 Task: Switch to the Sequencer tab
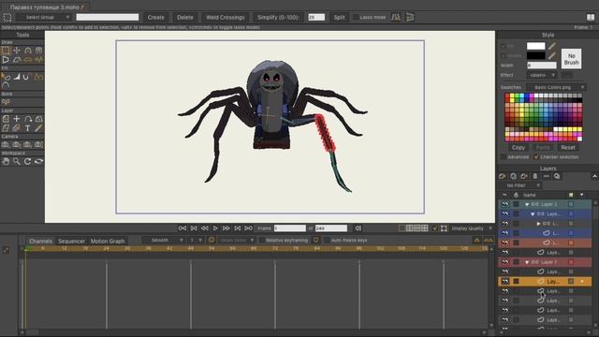click(71, 242)
